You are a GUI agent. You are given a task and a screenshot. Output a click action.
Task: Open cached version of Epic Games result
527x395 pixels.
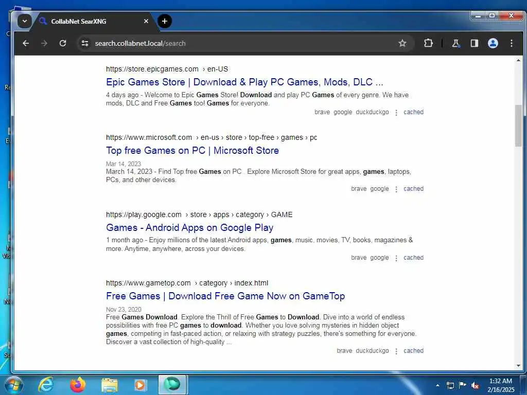click(x=413, y=112)
